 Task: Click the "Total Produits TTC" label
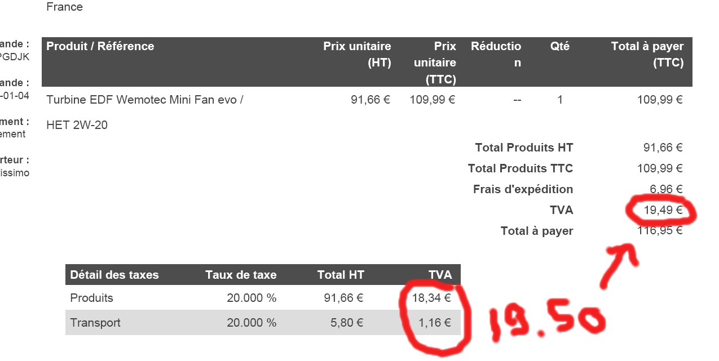pyautogui.click(x=520, y=168)
